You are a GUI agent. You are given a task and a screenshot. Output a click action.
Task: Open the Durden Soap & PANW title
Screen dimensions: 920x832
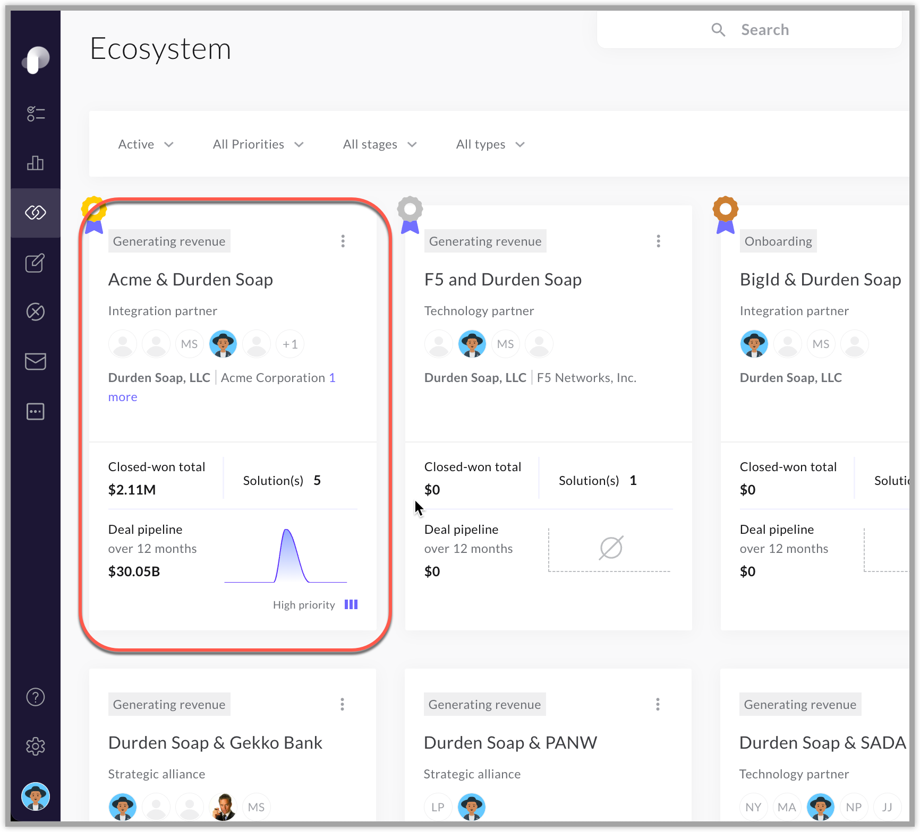(x=510, y=743)
